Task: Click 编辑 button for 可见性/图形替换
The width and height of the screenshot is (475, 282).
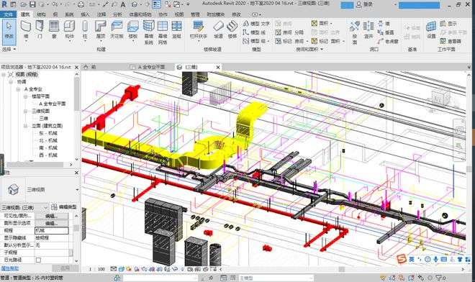Action: point(52,216)
